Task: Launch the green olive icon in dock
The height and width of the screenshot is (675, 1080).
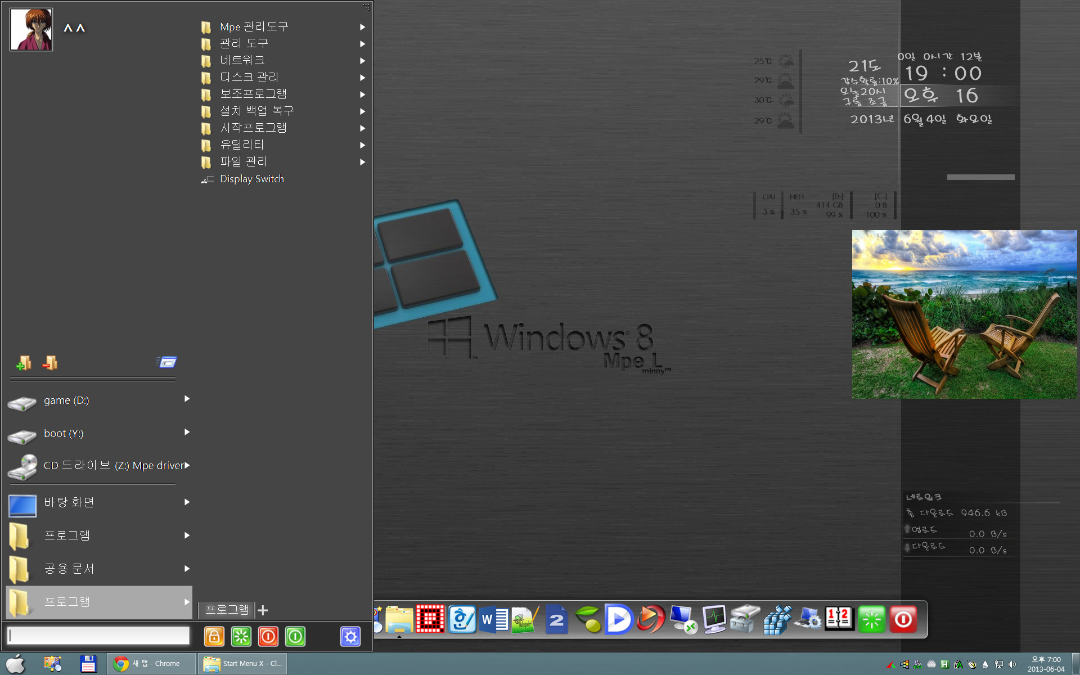Action: pos(588,619)
